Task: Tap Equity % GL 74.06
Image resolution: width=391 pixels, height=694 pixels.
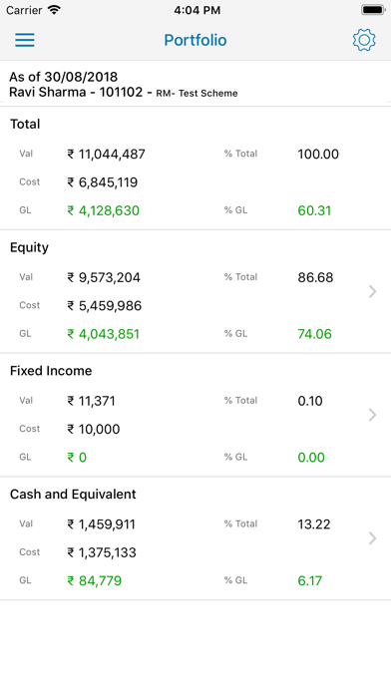Action: pyautogui.click(x=314, y=334)
